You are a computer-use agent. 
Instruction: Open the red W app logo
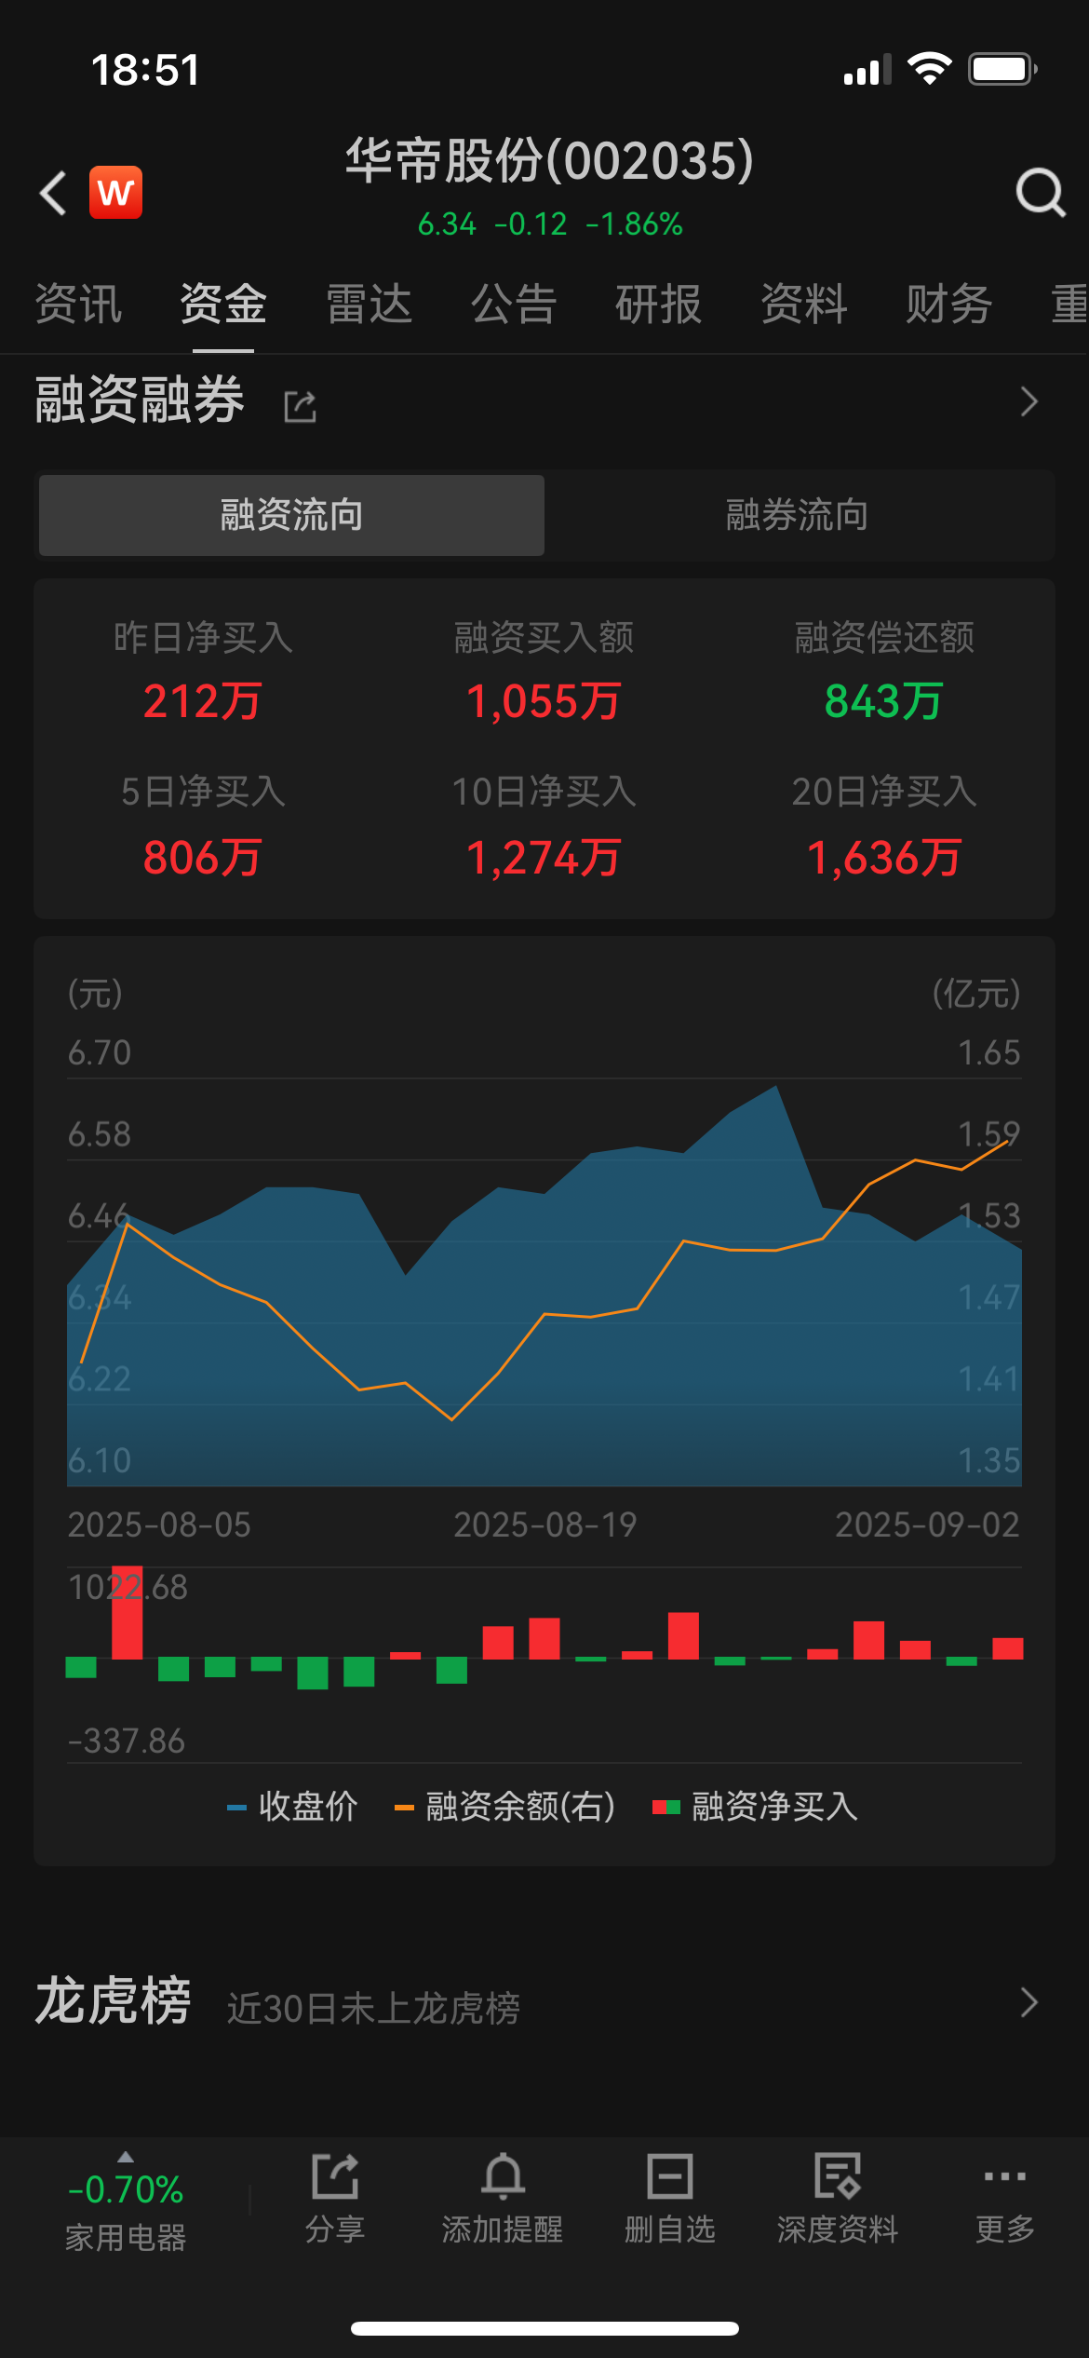[x=115, y=193]
